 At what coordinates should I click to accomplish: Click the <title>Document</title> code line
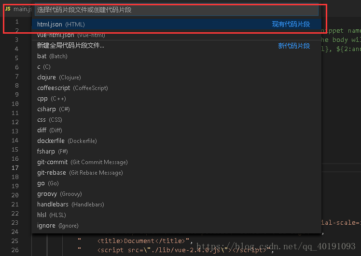pos(135,241)
